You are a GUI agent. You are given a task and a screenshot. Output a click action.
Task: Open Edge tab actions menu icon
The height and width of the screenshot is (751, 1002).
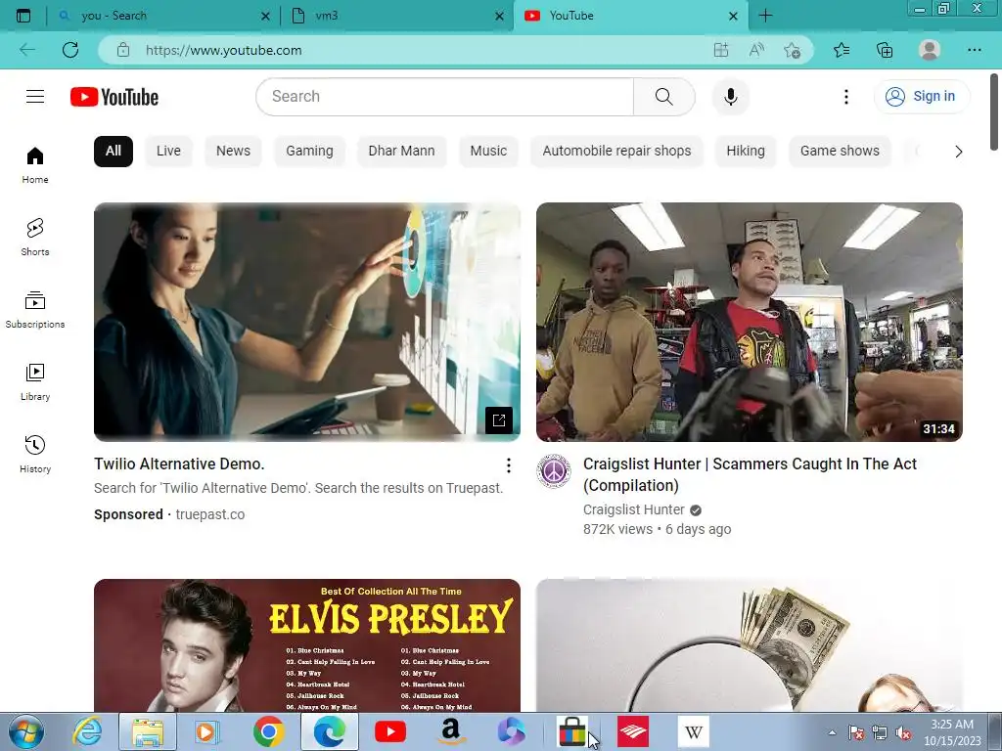click(23, 16)
